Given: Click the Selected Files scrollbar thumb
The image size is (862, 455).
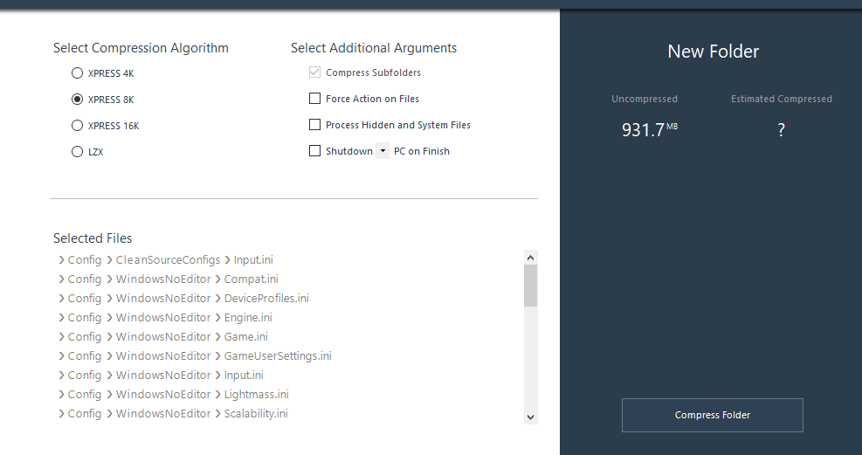Looking at the screenshot, I should click(530, 286).
